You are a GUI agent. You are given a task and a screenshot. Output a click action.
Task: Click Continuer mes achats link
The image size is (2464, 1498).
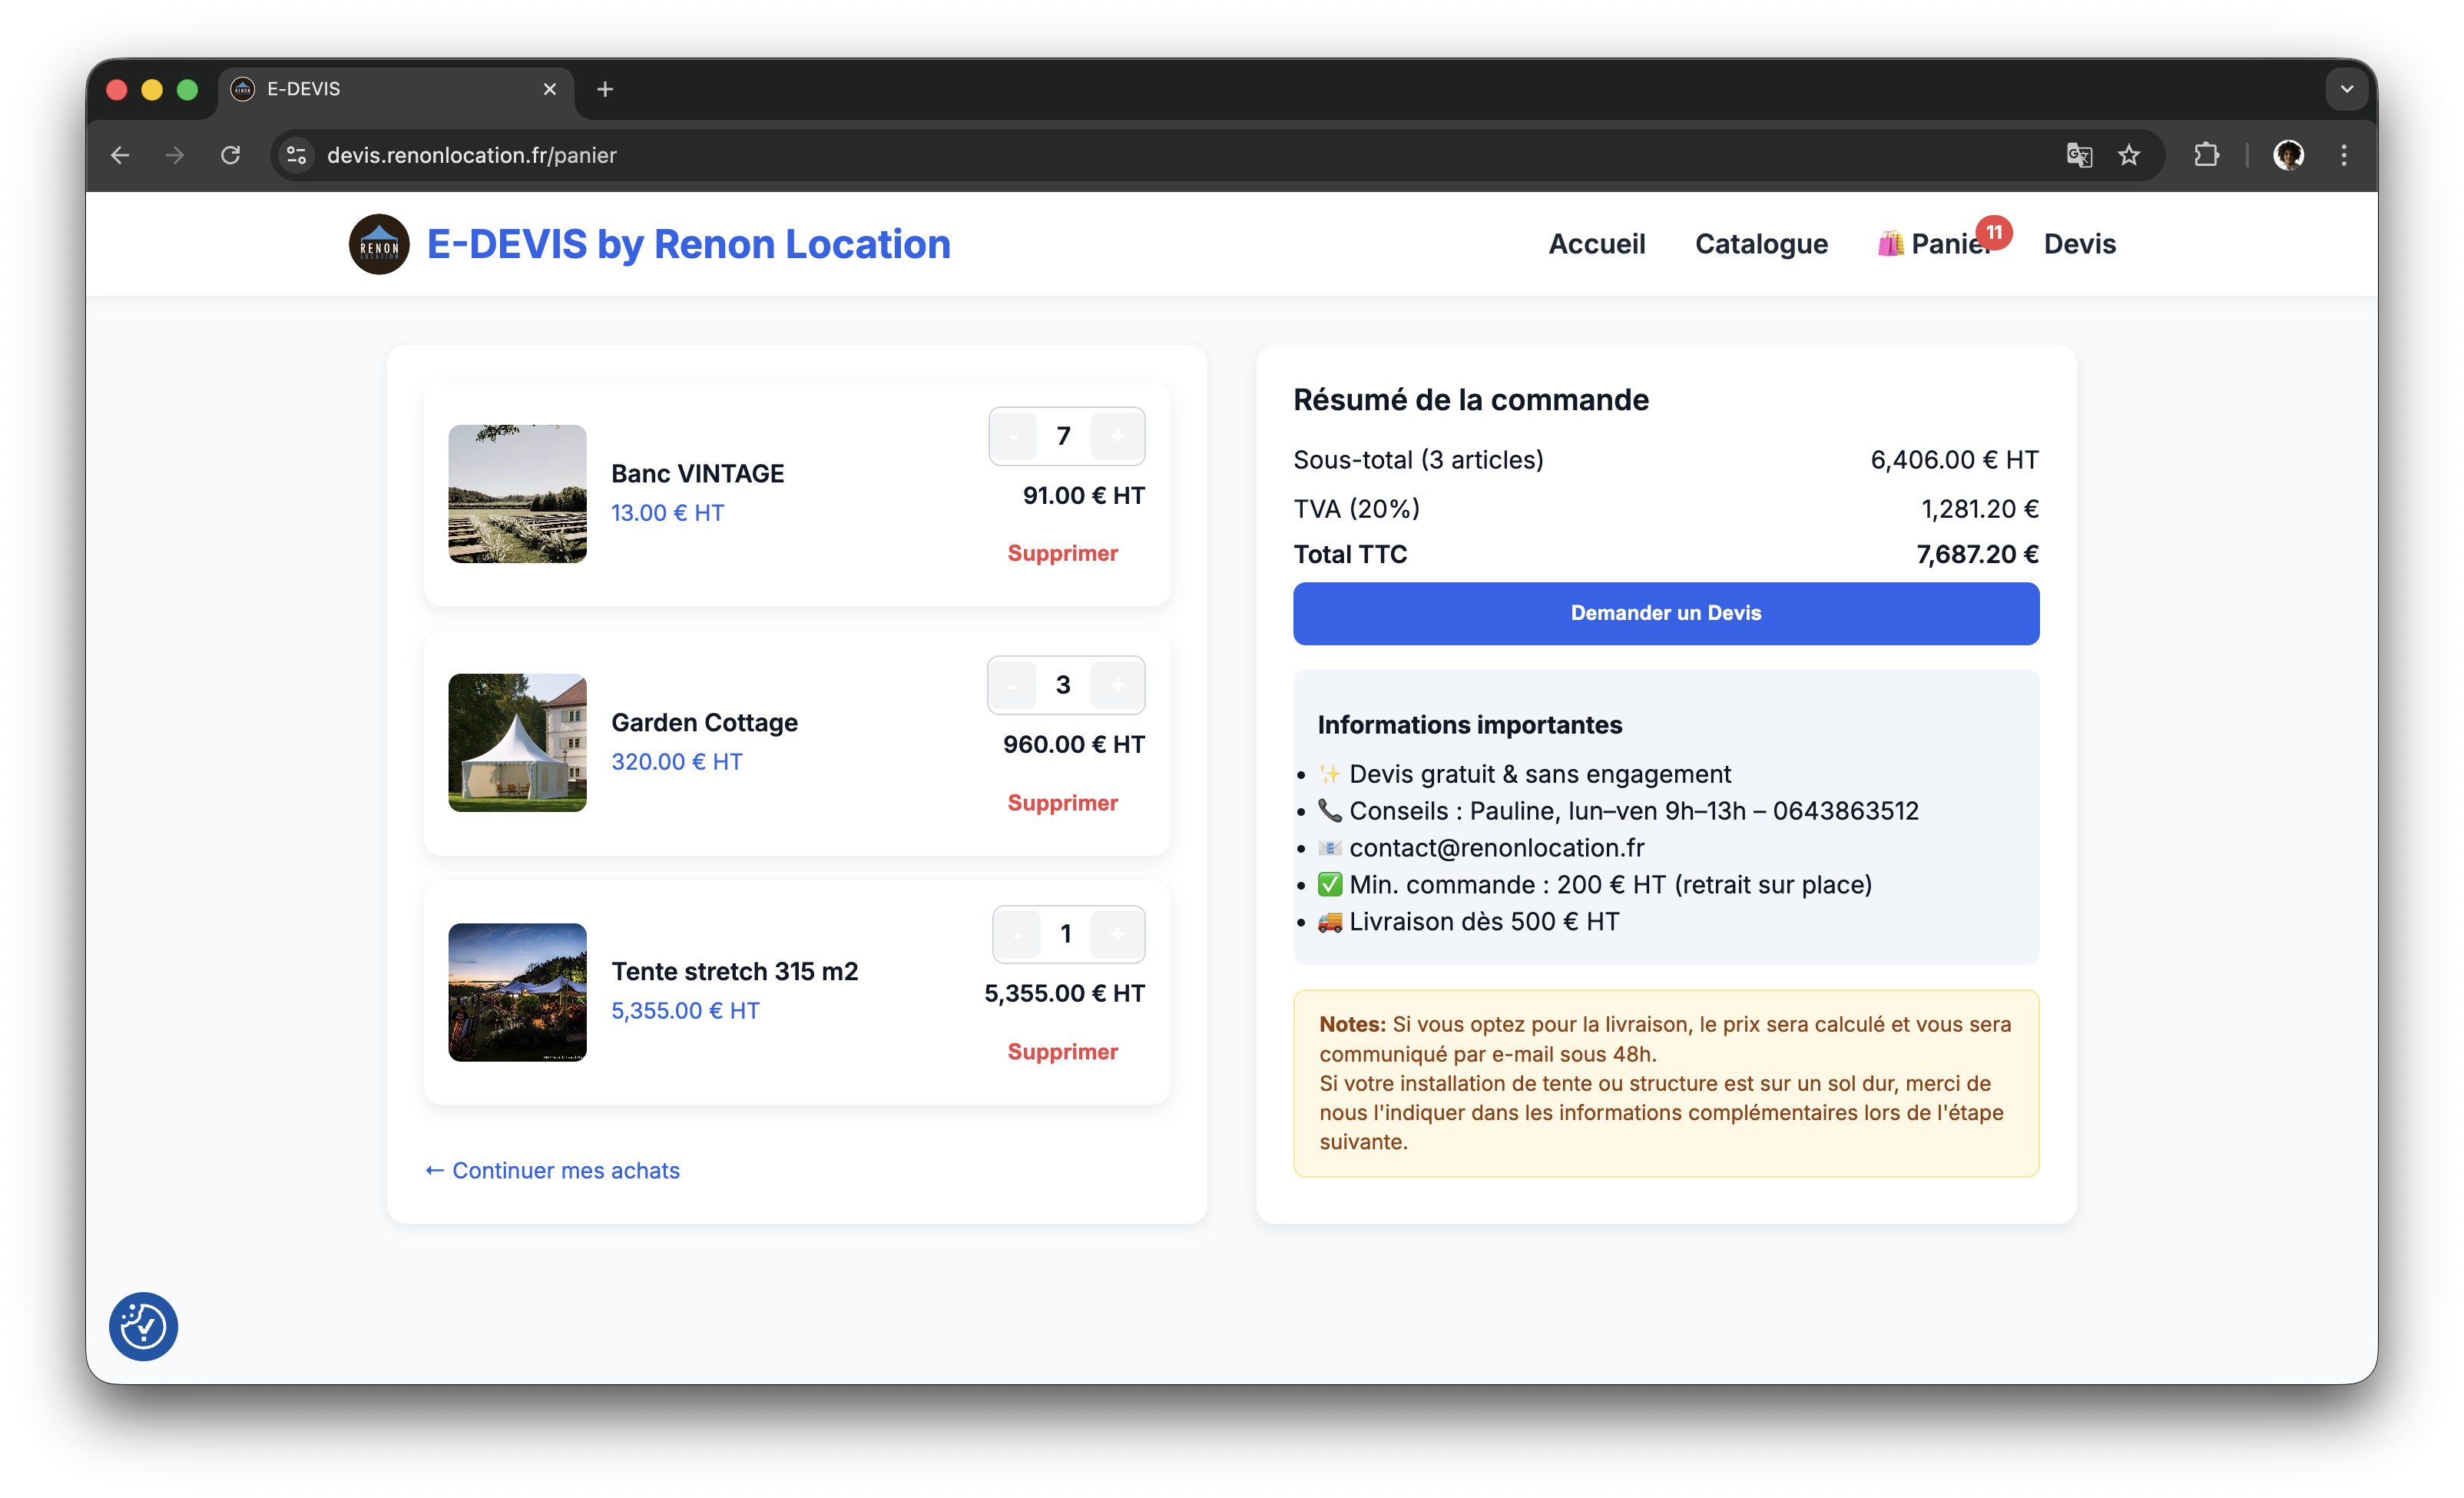click(x=553, y=1170)
